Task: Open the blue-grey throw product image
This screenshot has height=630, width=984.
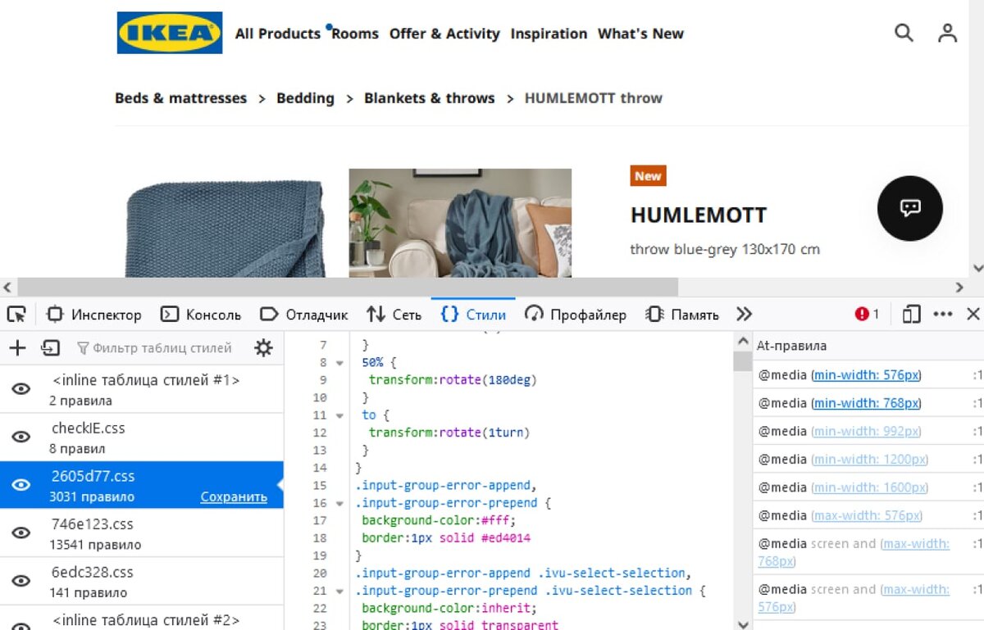Action: pos(225,229)
